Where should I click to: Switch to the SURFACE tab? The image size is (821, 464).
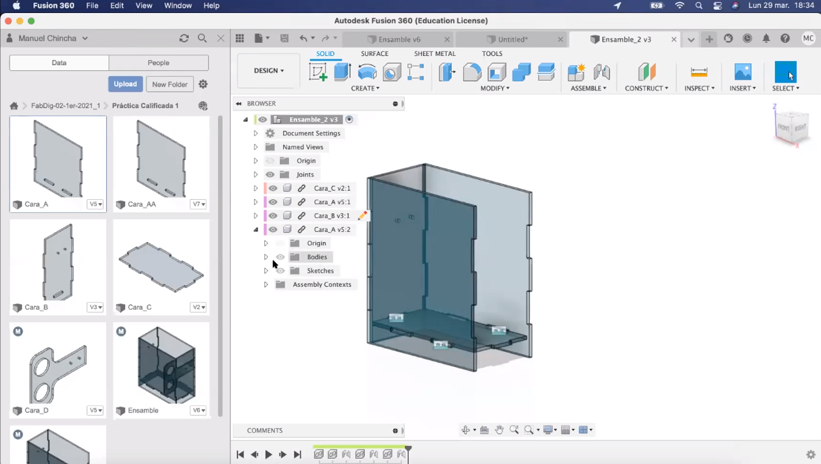point(374,54)
